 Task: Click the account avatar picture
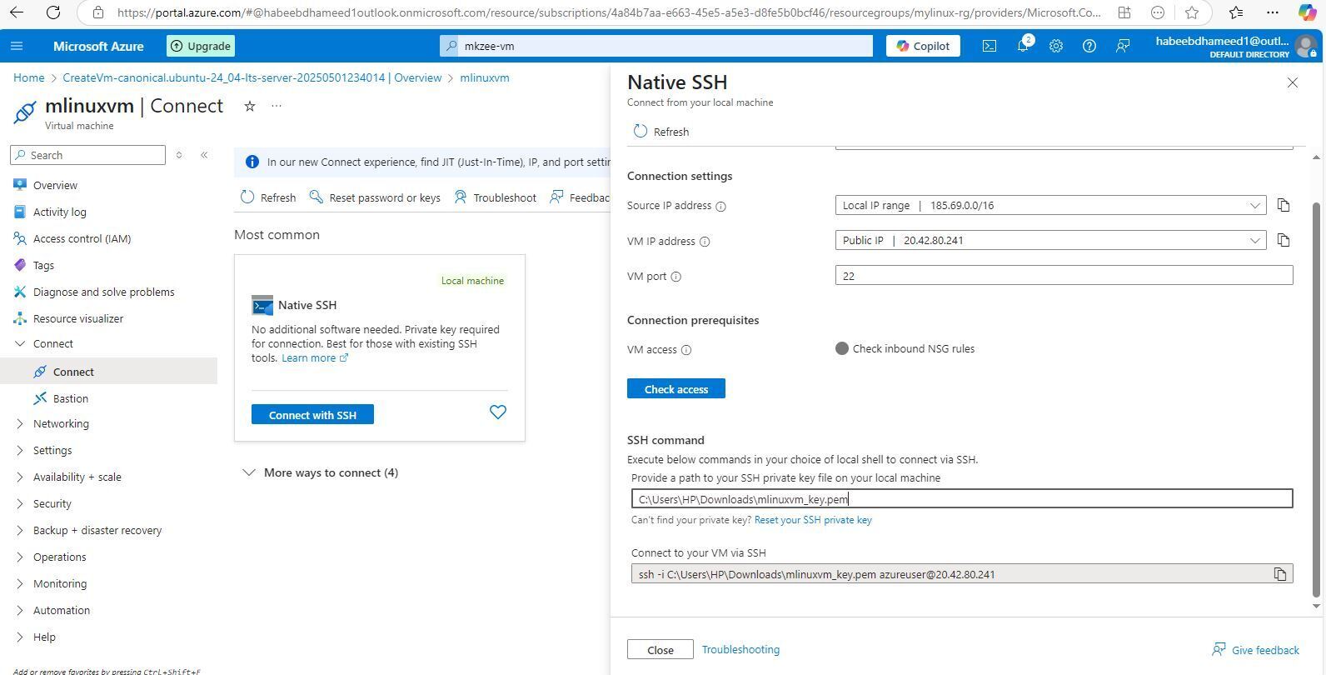1306,46
